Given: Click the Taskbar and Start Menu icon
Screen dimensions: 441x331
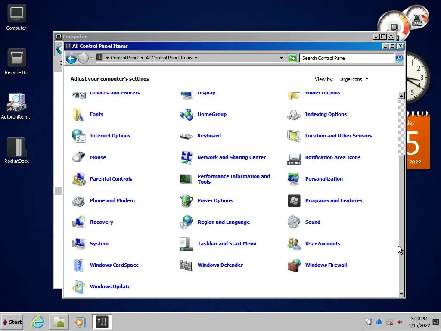Looking at the screenshot, I should coord(186,244).
